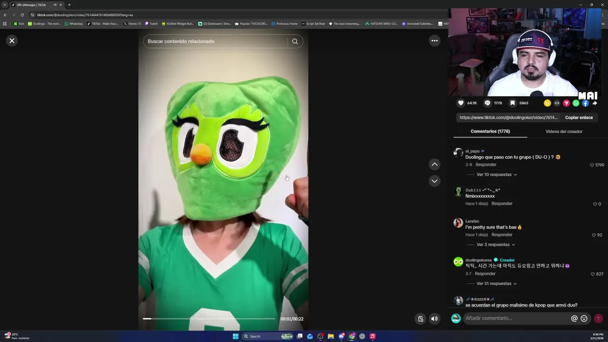Like el_papu's comment with 1799 likes
This screenshot has height=342, width=608.
tap(592, 165)
